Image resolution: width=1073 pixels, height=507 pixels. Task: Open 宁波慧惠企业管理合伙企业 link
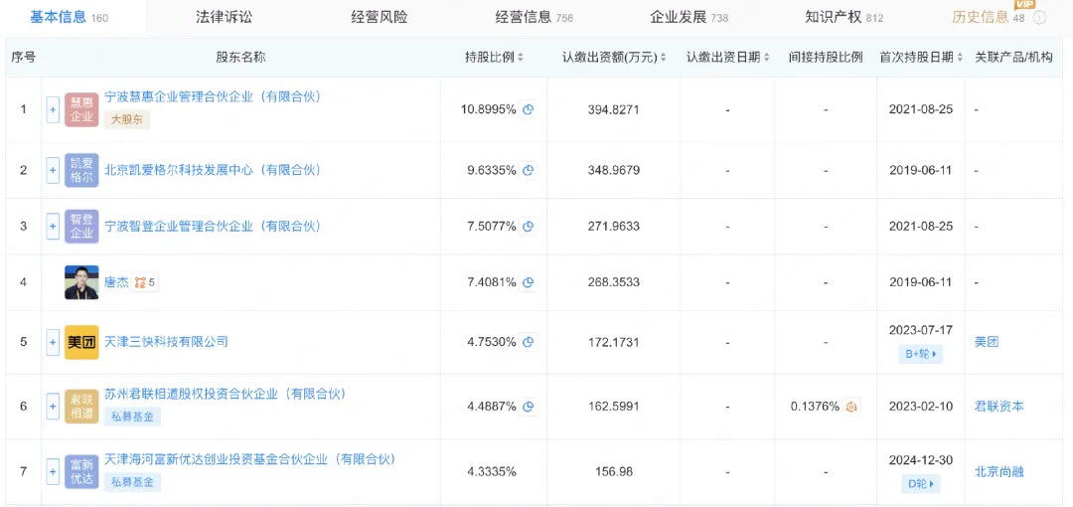click(x=213, y=97)
